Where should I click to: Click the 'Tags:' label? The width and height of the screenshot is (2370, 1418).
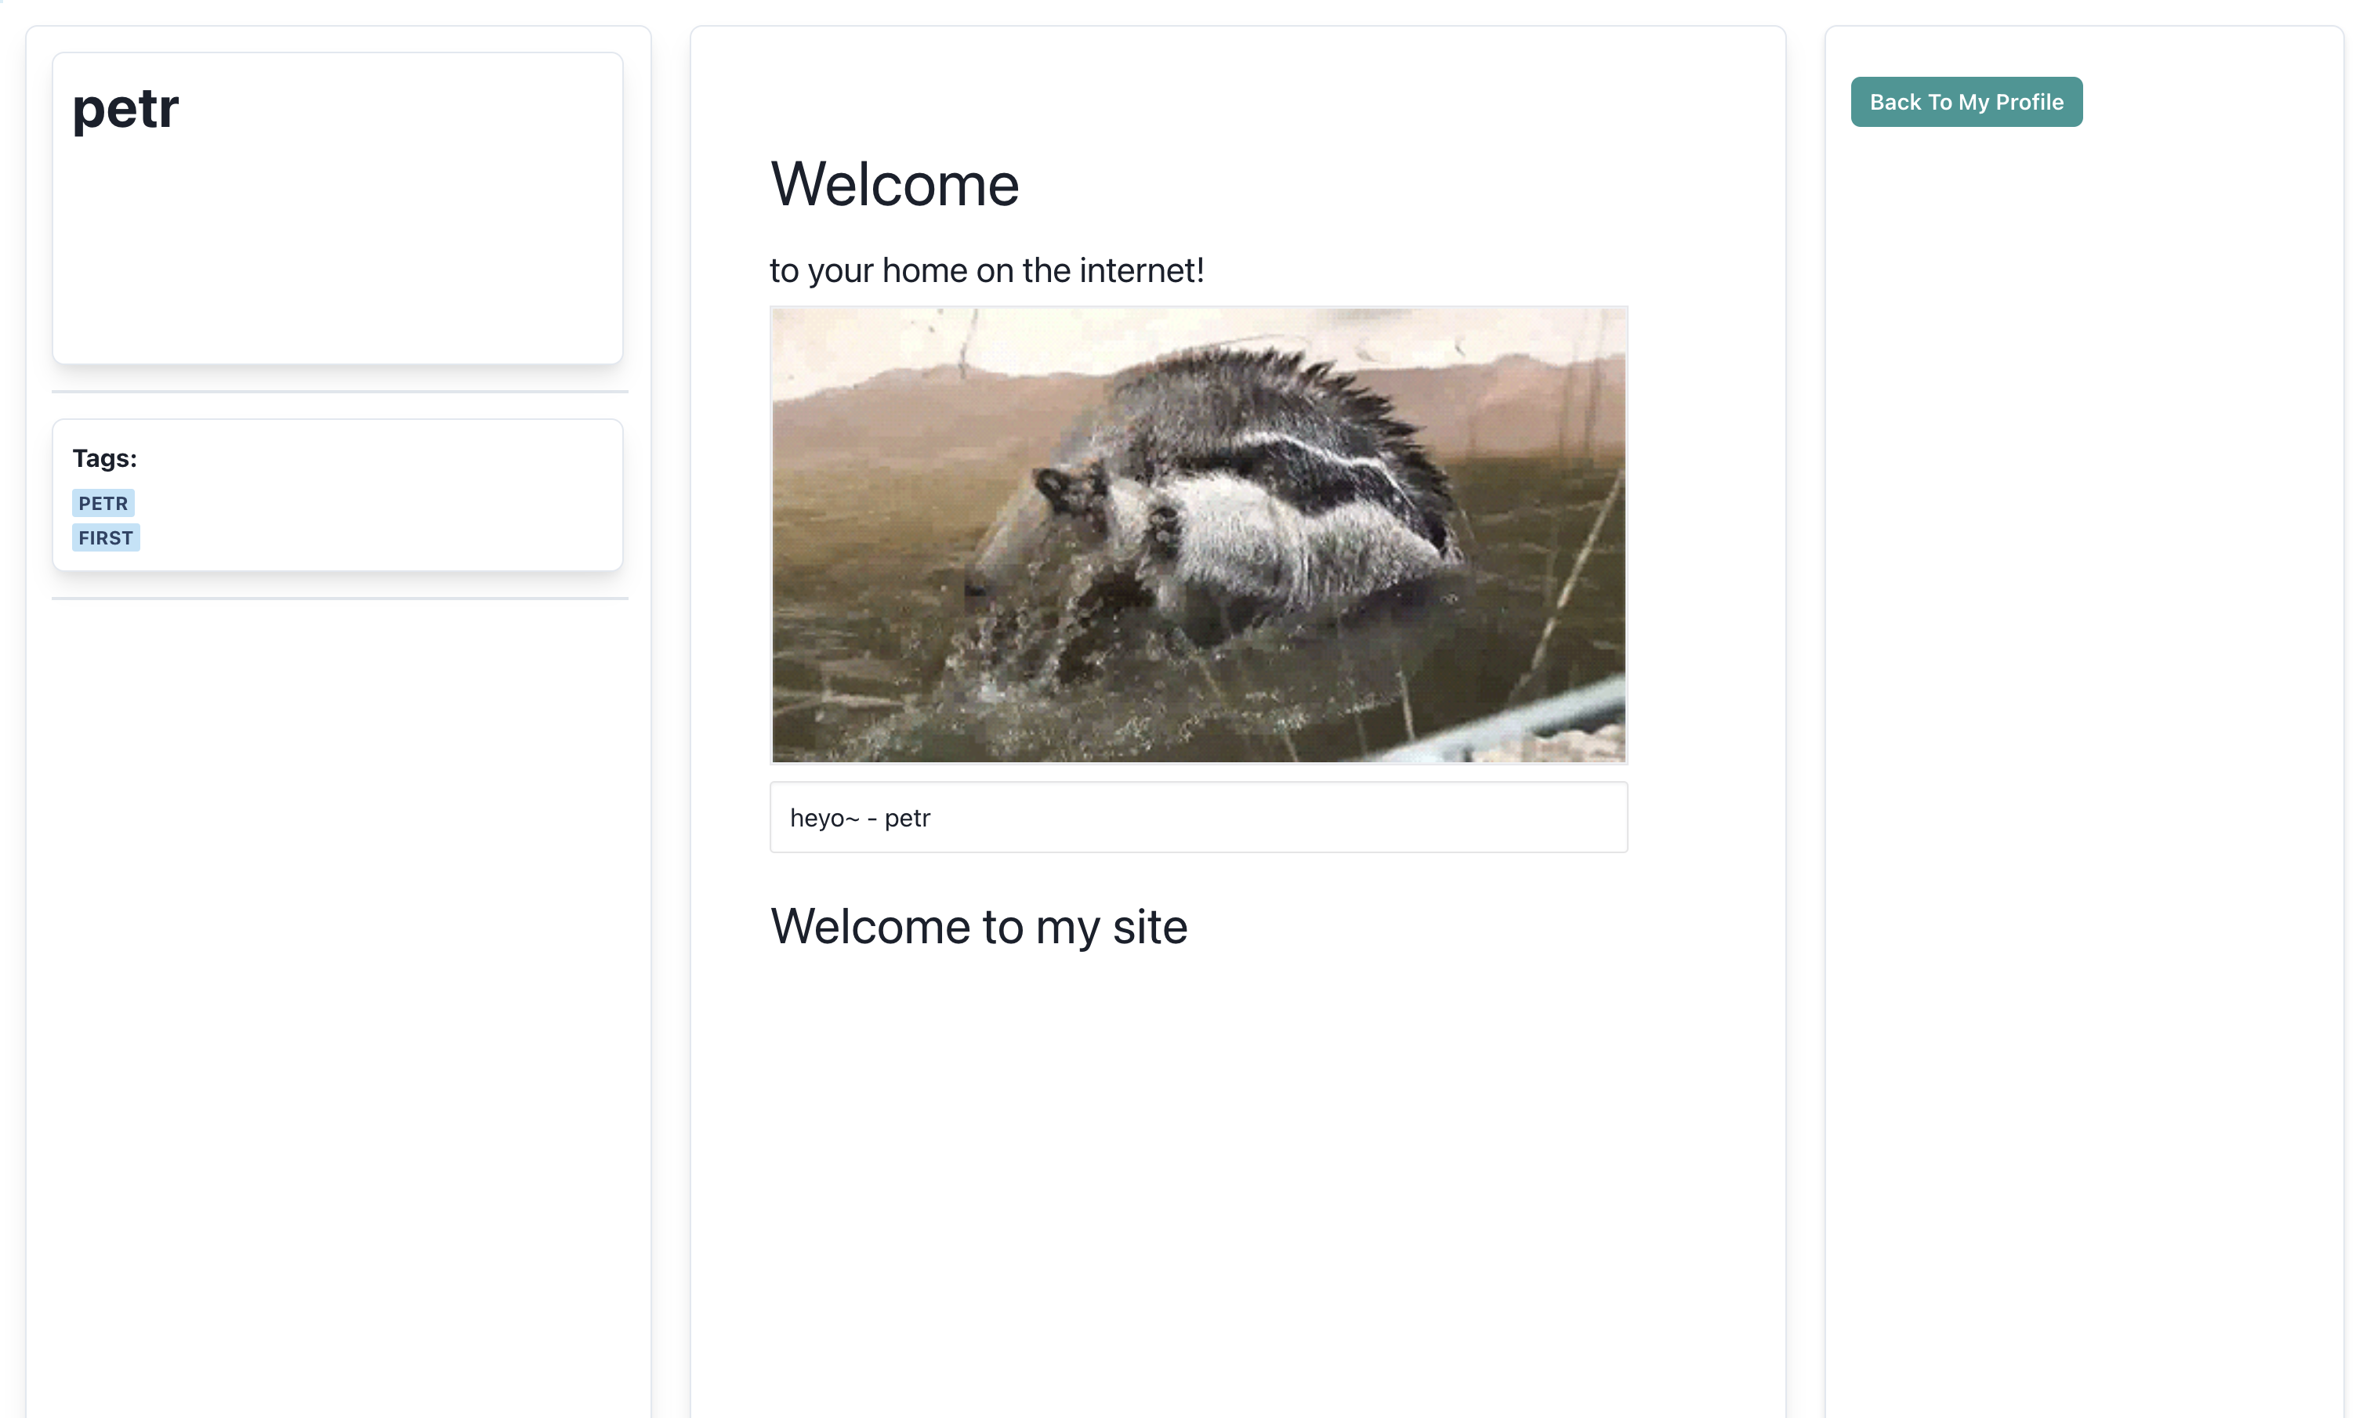pyautogui.click(x=104, y=458)
